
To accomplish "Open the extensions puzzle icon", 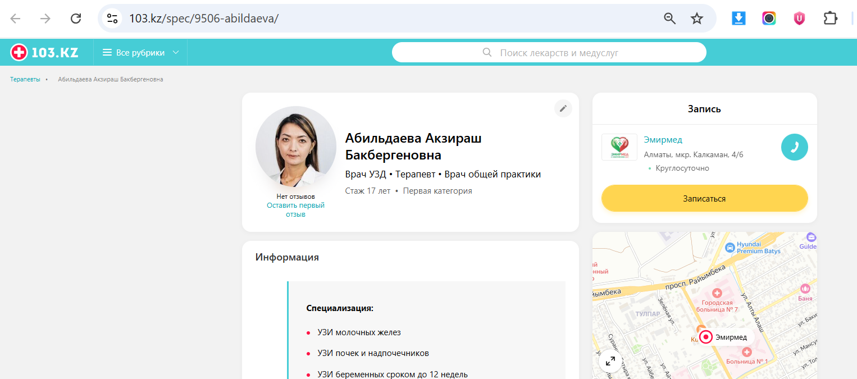I will (x=830, y=19).
